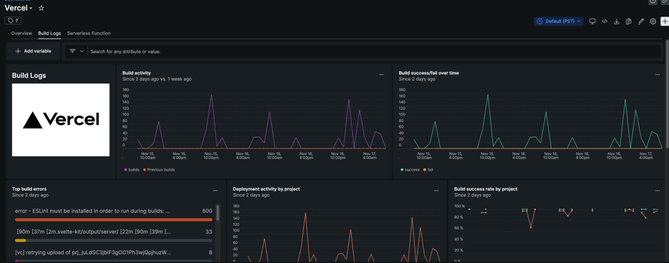The width and height of the screenshot is (669, 263).
Task: Open Top build errors widget options menu
Action: click(215, 190)
